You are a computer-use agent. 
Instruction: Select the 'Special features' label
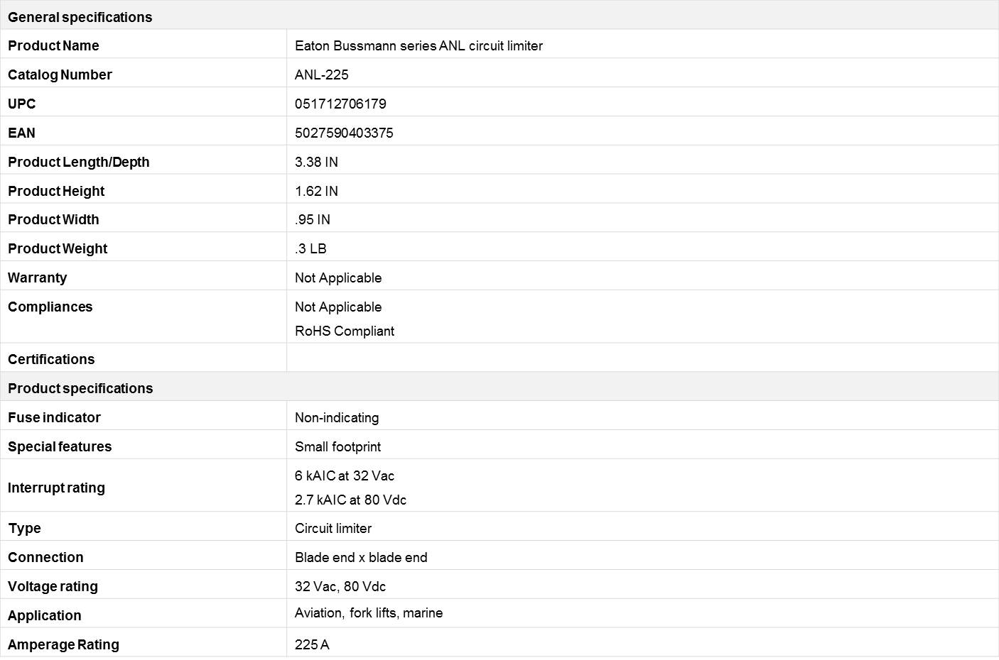tap(60, 446)
